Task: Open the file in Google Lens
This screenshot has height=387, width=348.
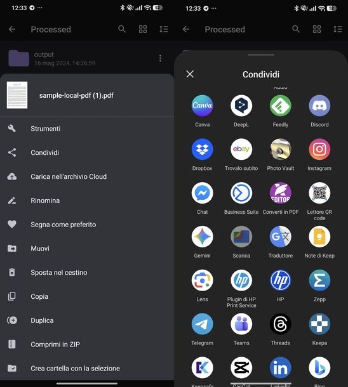Action: coord(203,280)
